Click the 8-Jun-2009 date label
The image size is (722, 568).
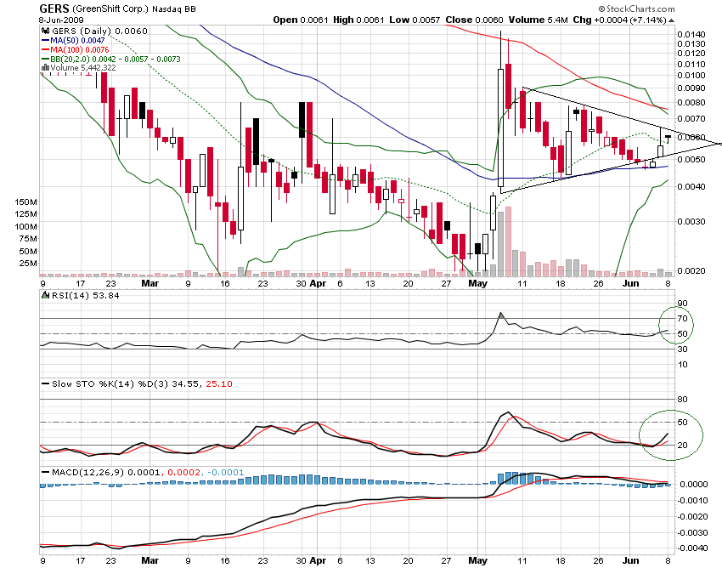[61, 20]
